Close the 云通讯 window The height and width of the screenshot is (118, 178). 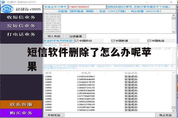click(171, 2)
